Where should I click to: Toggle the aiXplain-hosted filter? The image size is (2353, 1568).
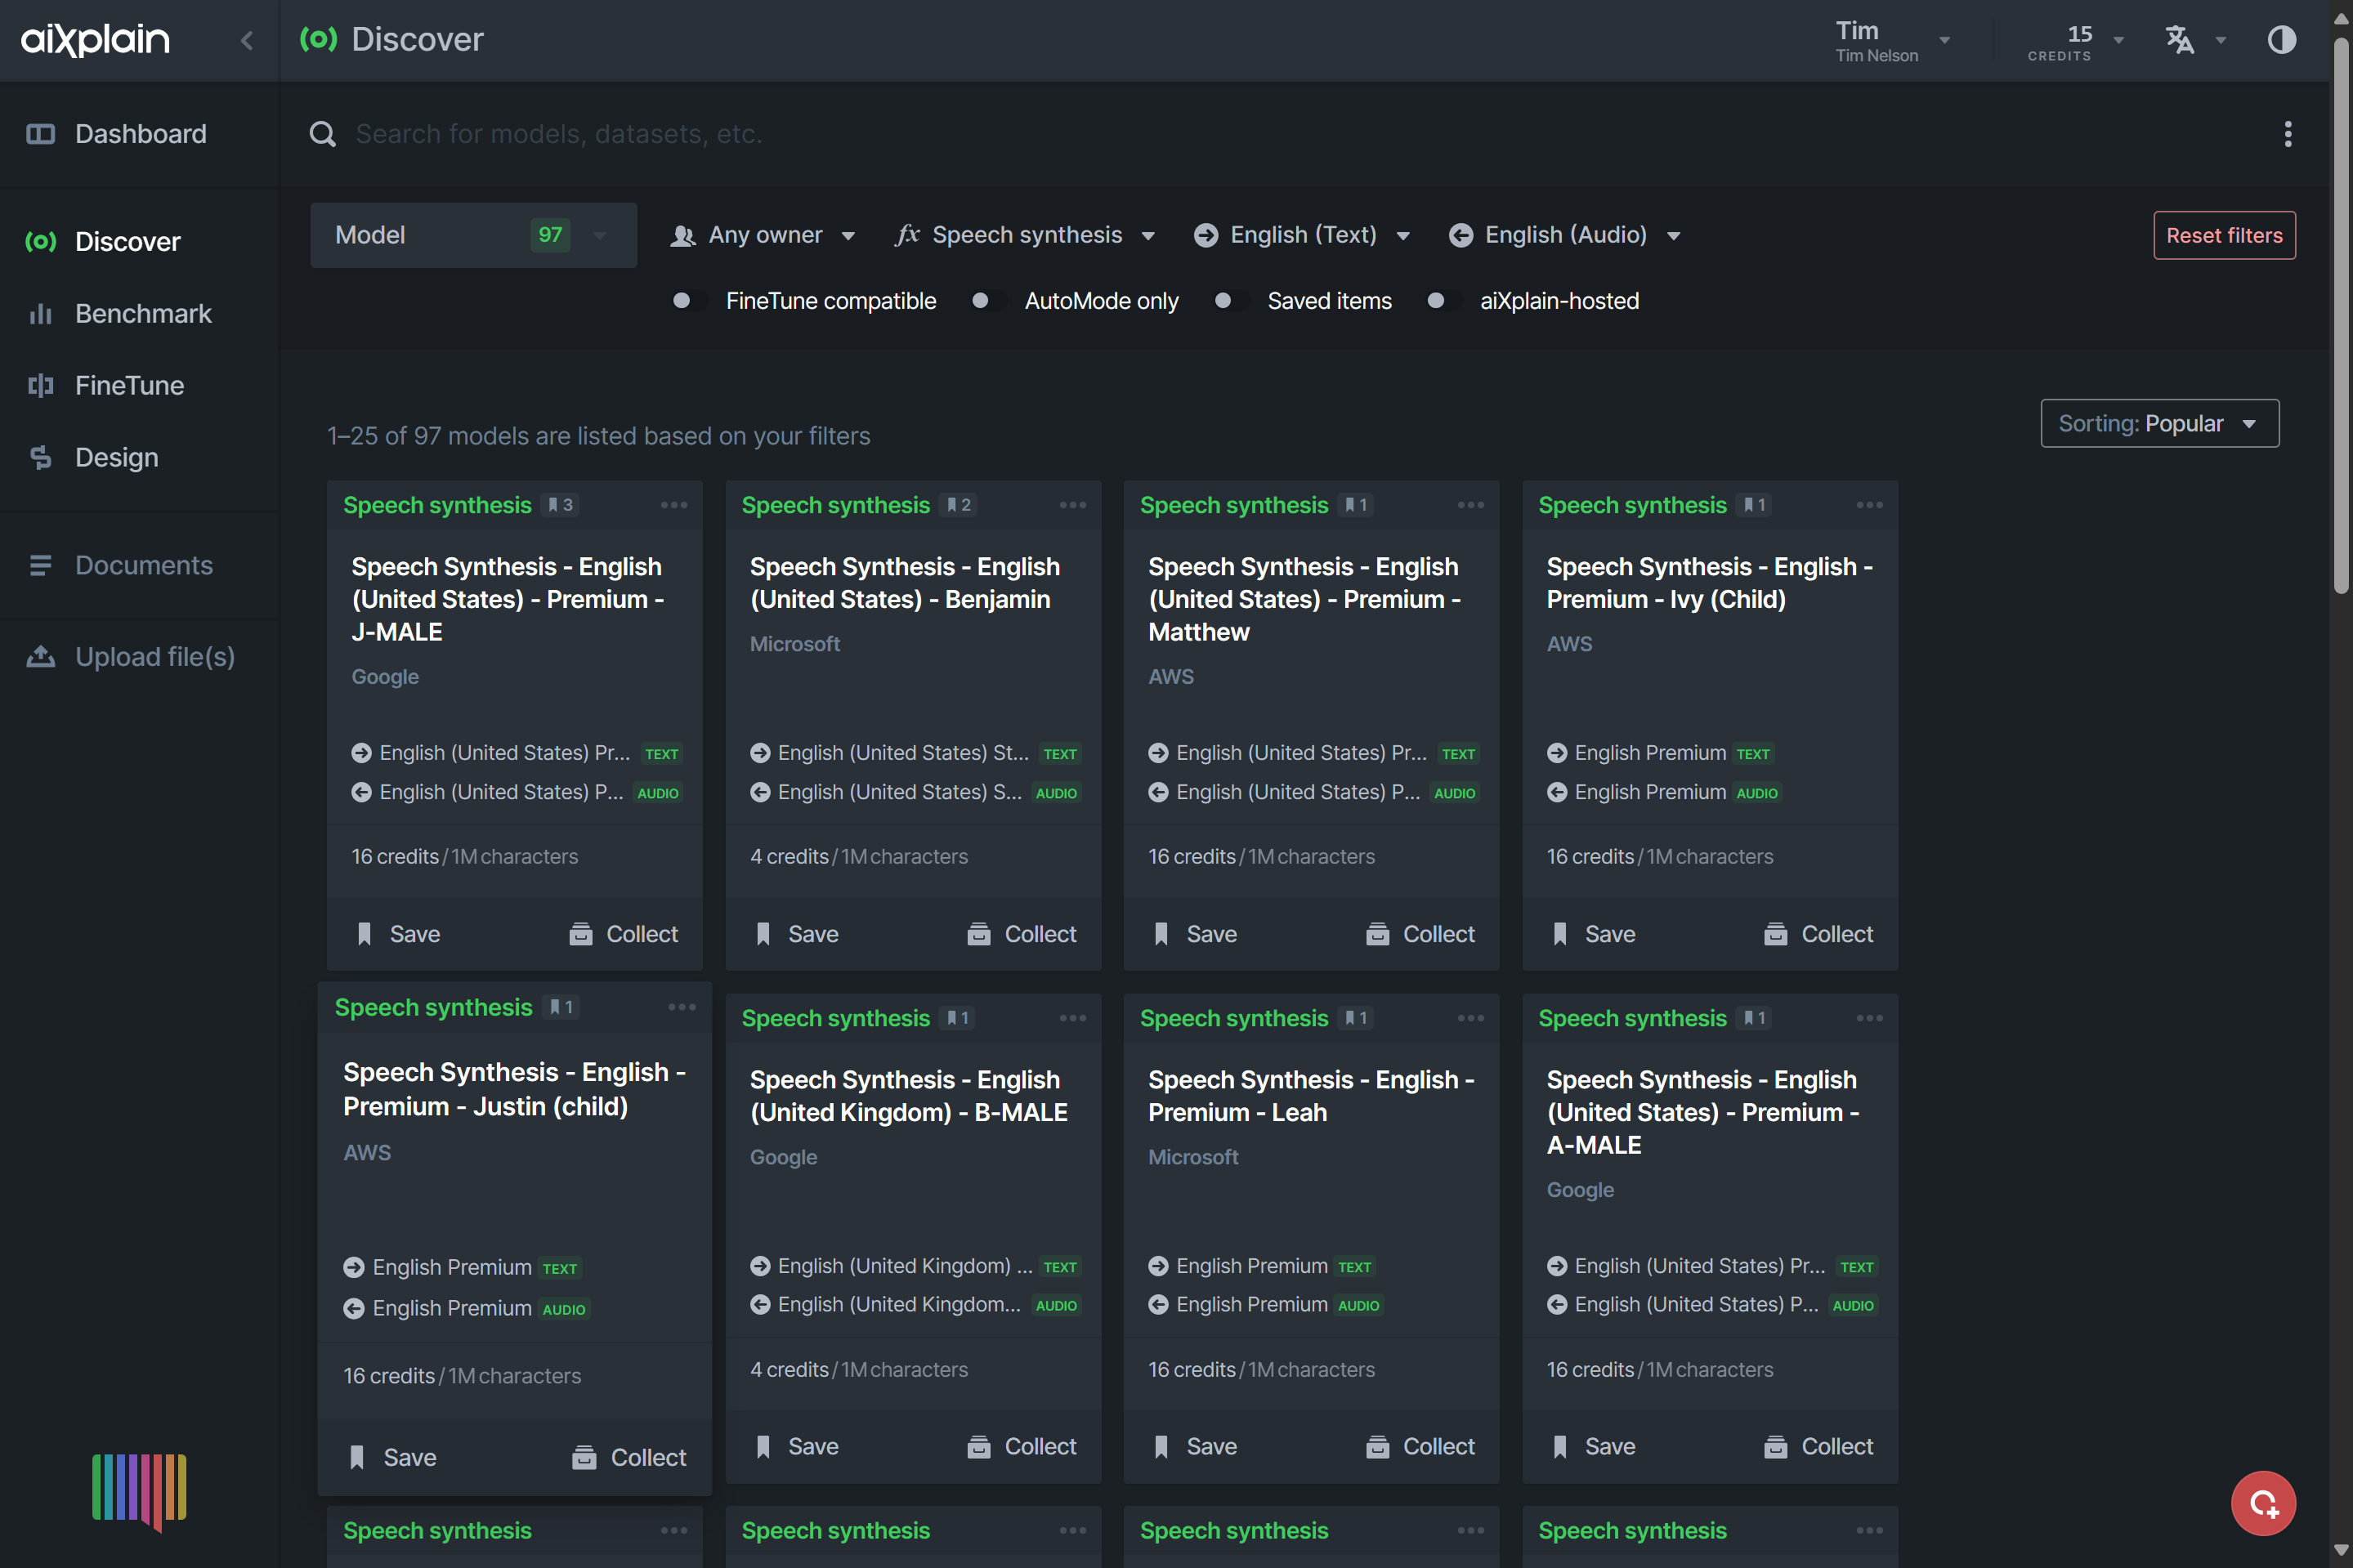click(x=1444, y=301)
